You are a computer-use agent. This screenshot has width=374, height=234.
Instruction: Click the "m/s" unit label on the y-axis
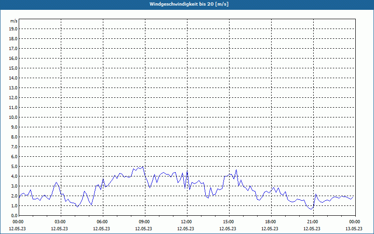(x=14, y=21)
